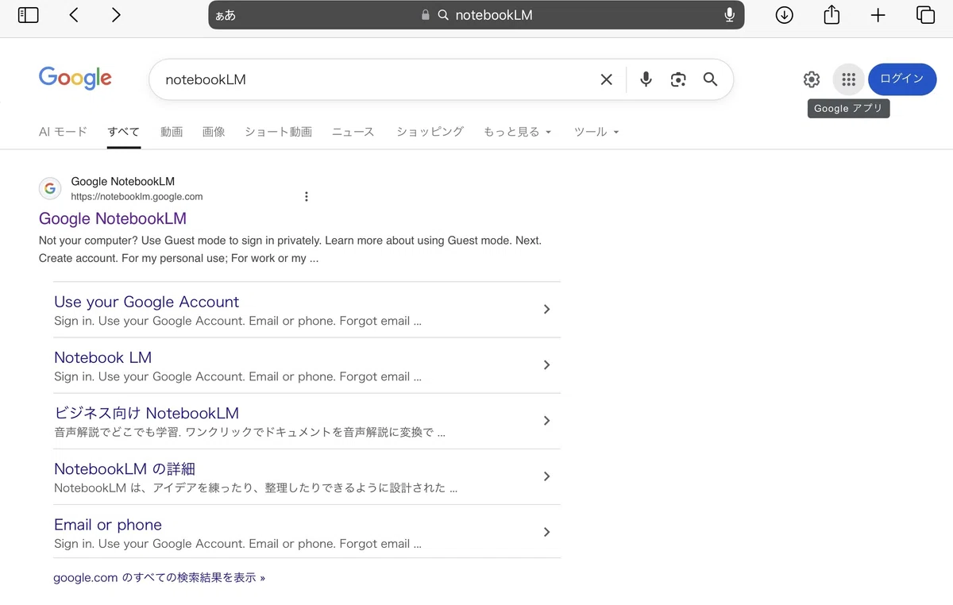This screenshot has width=953, height=605.
Task: Show the Safari tab overview
Action: point(925,15)
